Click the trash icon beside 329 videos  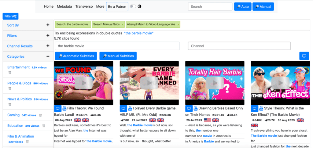coord(27,142)
